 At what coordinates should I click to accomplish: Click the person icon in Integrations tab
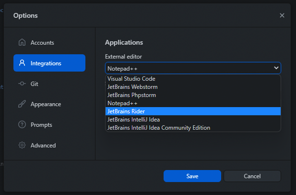pyautogui.click(x=22, y=63)
